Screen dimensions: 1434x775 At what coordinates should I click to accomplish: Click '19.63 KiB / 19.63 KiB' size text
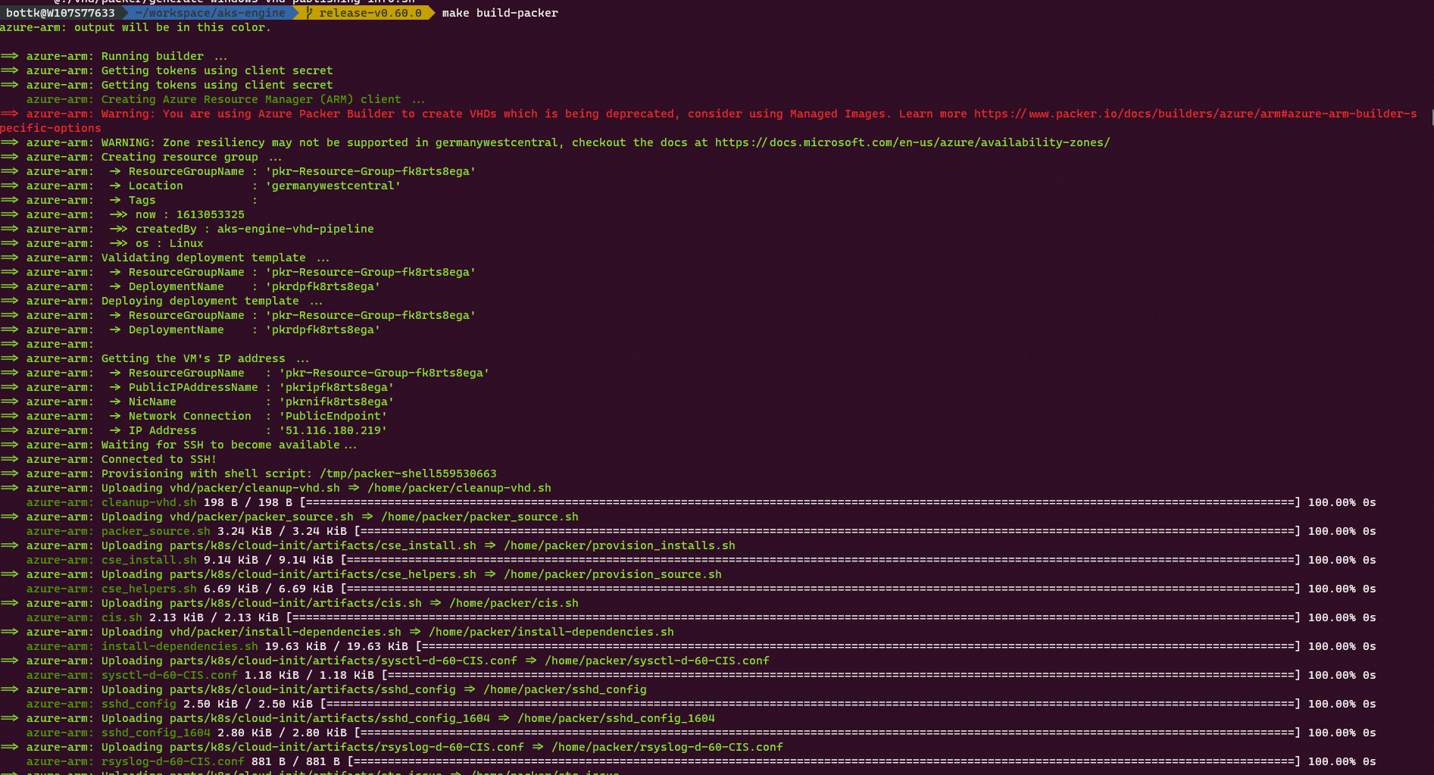coord(336,646)
